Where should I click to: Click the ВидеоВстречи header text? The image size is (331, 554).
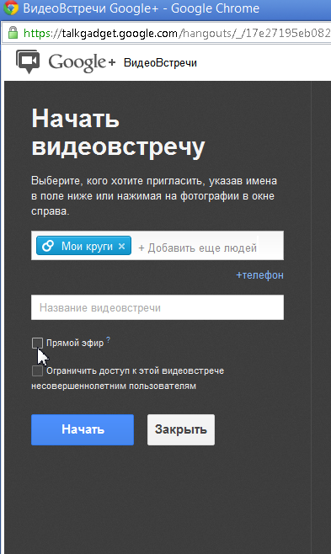point(160,63)
